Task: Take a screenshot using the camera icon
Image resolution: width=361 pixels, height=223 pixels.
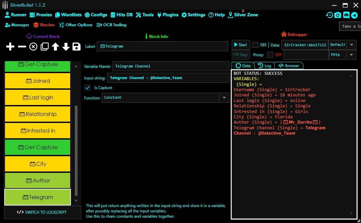Action: coord(338,15)
